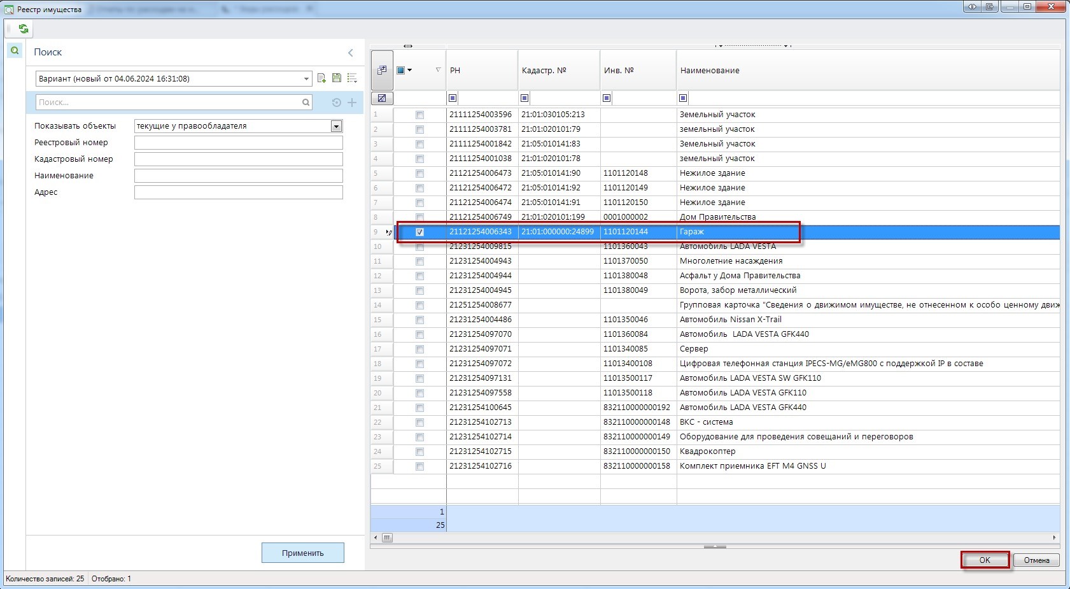Click the Кадастровый номер input field
The width and height of the screenshot is (1070, 589).
coord(239,159)
